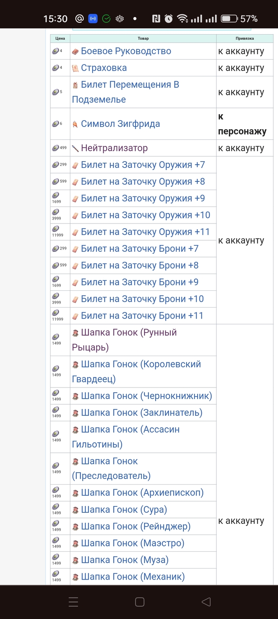Click the book icon beside Боевое Руководство
The height and width of the screenshot is (619, 278).
pos(76,51)
